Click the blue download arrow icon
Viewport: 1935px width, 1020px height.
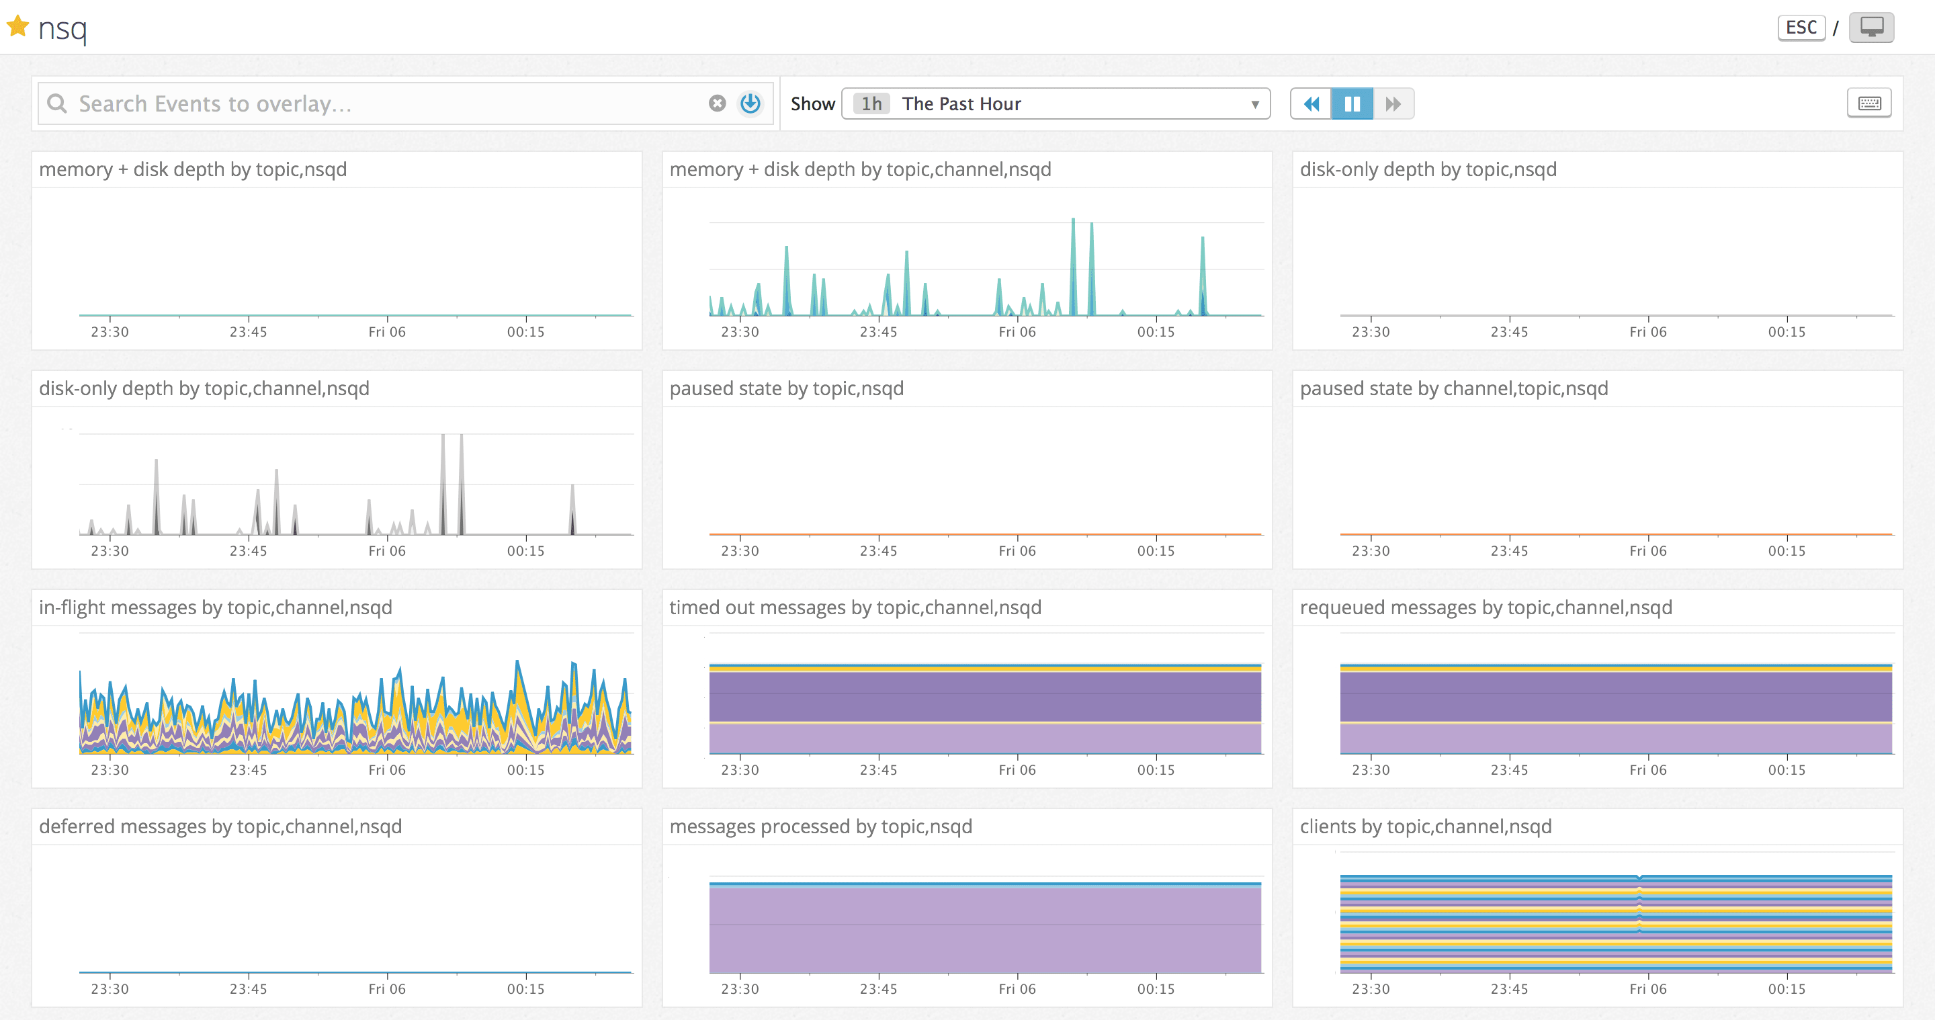pyautogui.click(x=750, y=103)
